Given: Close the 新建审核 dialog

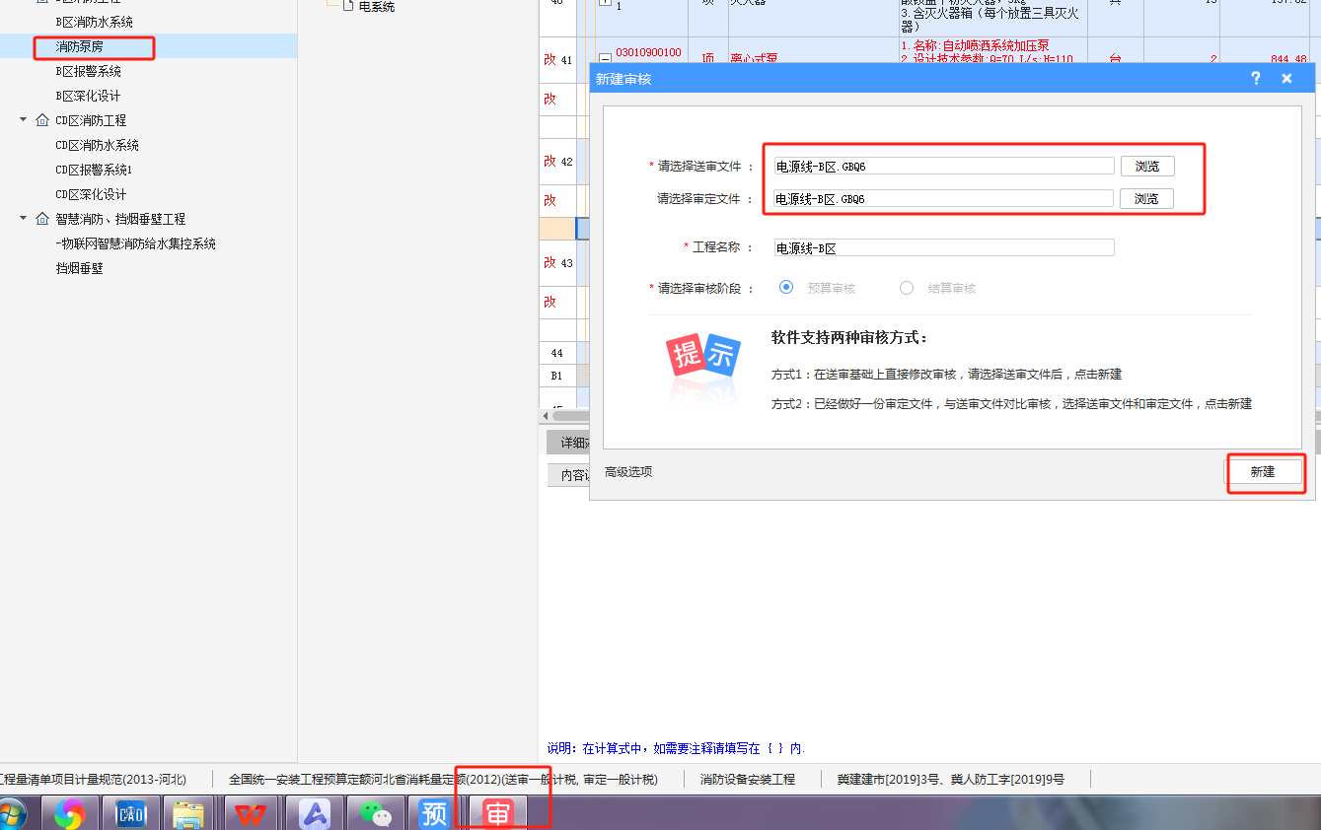Looking at the screenshot, I should [1286, 78].
